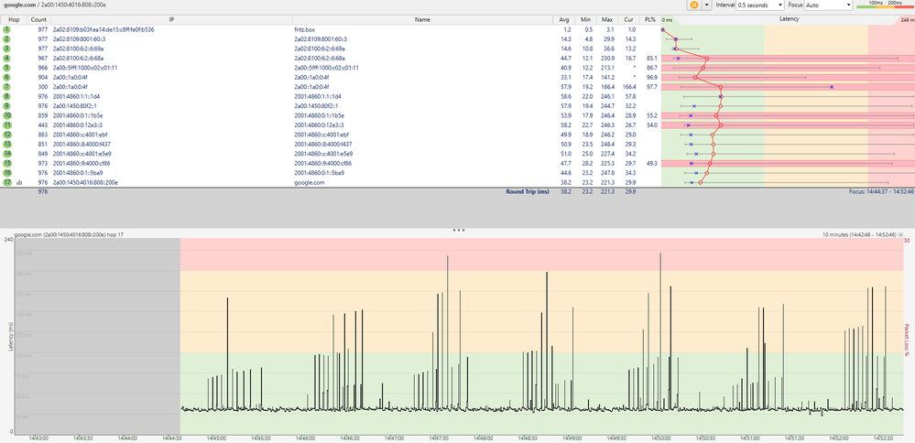Toggle the timeline graph icon on hop 17
The height and width of the screenshot is (443, 915).
19,183
